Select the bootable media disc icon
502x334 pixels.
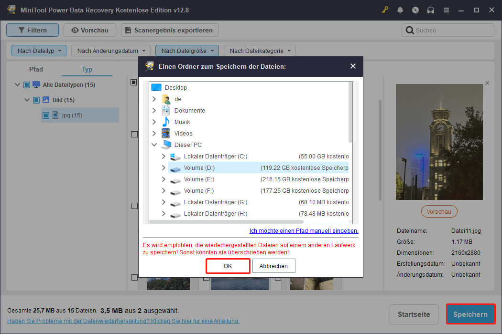(415, 10)
